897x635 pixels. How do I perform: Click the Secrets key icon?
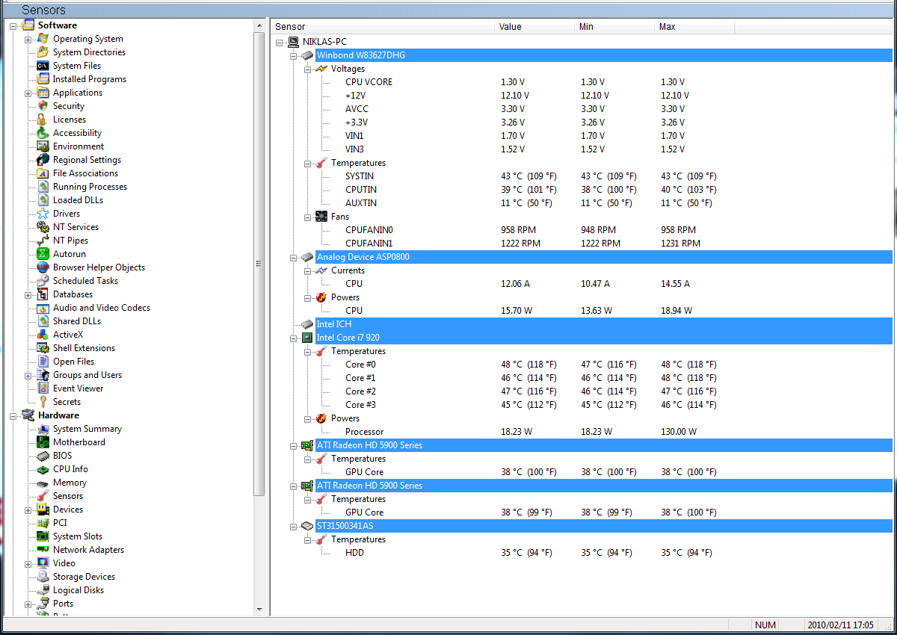[43, 402]
